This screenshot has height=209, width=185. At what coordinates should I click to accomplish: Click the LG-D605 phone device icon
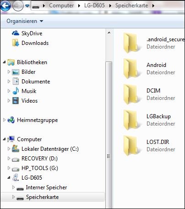pyautogui.click(x=16, y=178)
